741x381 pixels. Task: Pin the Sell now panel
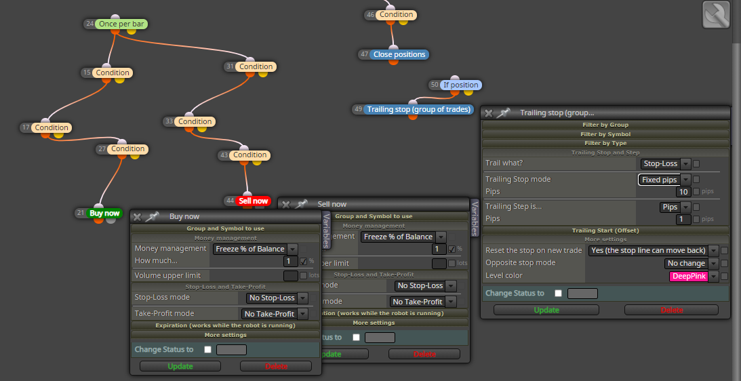point(301,204)
